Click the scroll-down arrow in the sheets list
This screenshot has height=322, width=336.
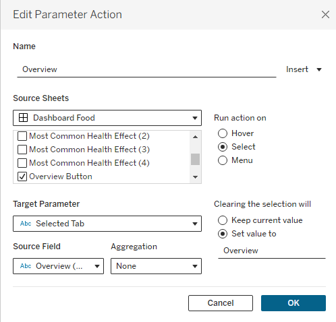point(195,177)
